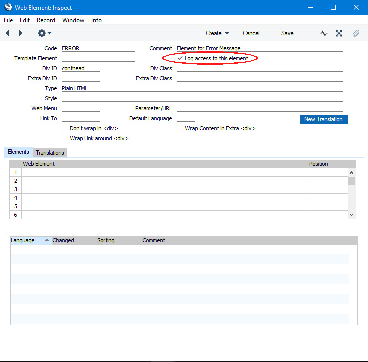368x362 pixels.
Task: Click the Extra Div Class field
Action: pos(260,78)
